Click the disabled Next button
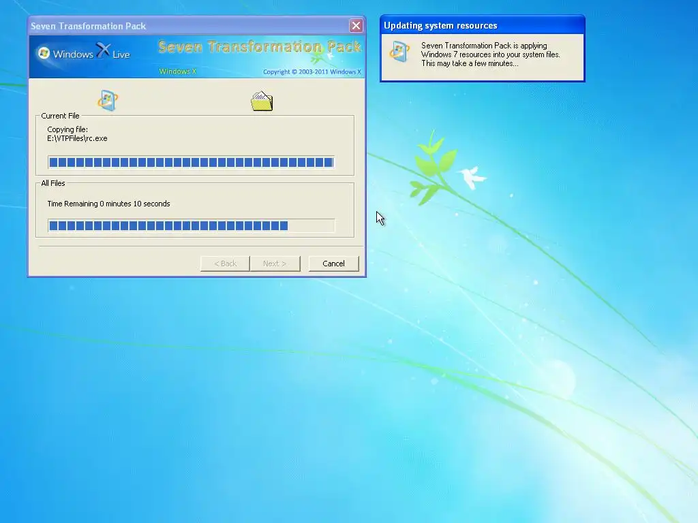The image size is (698, 523). point(275,264)
